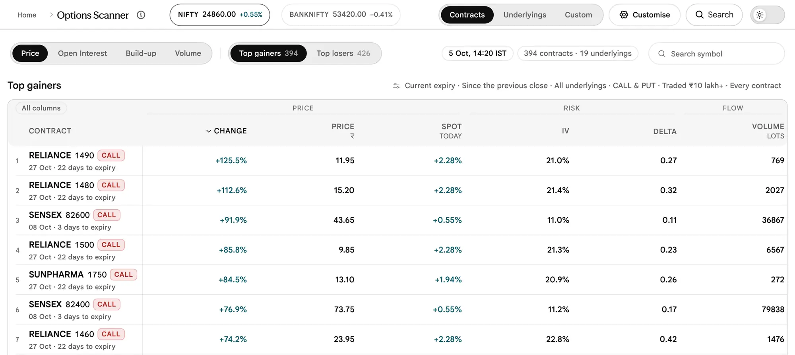This screenshot has height=355, width=795.
Task: Select the Price metric tab
Action: click(30, 54)
